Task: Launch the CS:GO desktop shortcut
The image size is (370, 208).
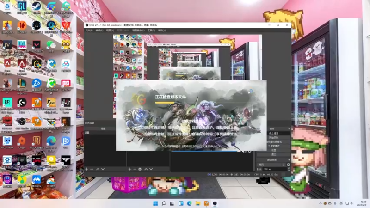Action: (51, 105)
